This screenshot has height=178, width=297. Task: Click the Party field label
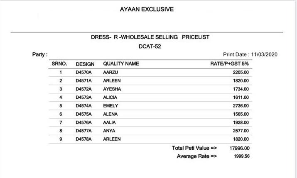[40, 54]
